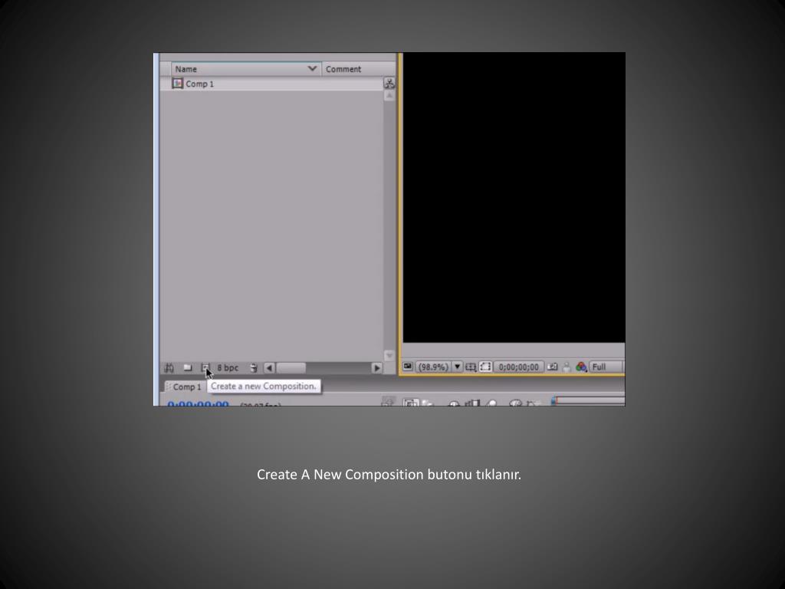This screenshot has height=589, width=785.
Task: Click the Project panel scroll-left arrow
Action: click(269, 368)
